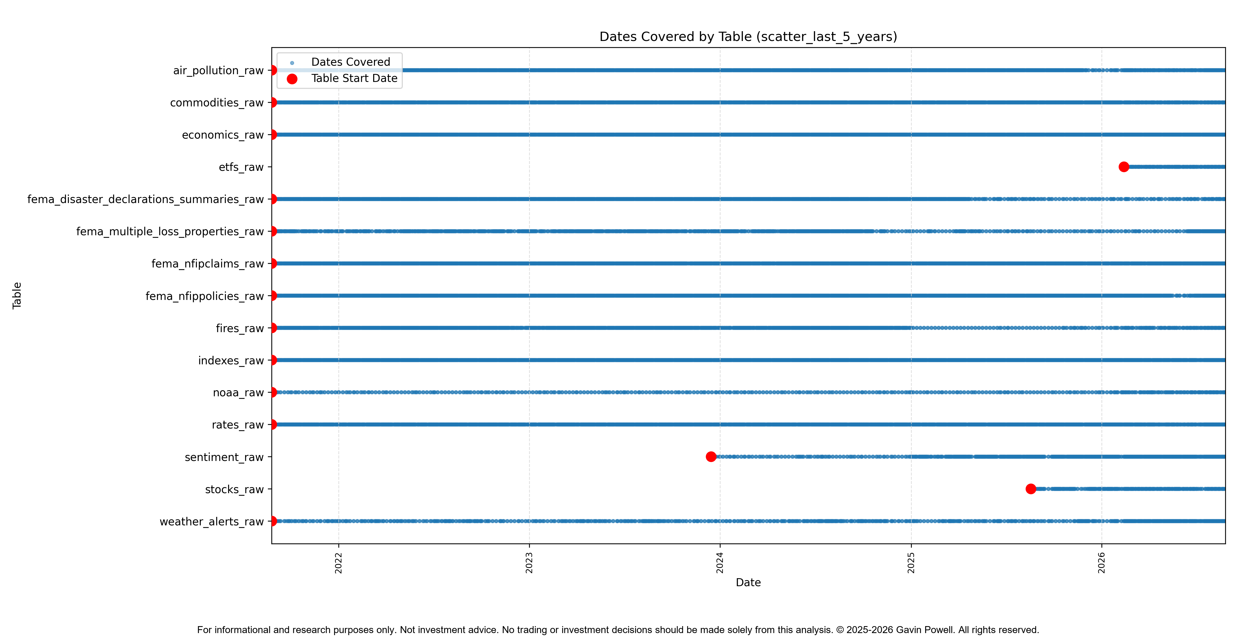1237x639 pixels.
Task: Click the 2022 tick label on date axis
Action: pos(339,562)
